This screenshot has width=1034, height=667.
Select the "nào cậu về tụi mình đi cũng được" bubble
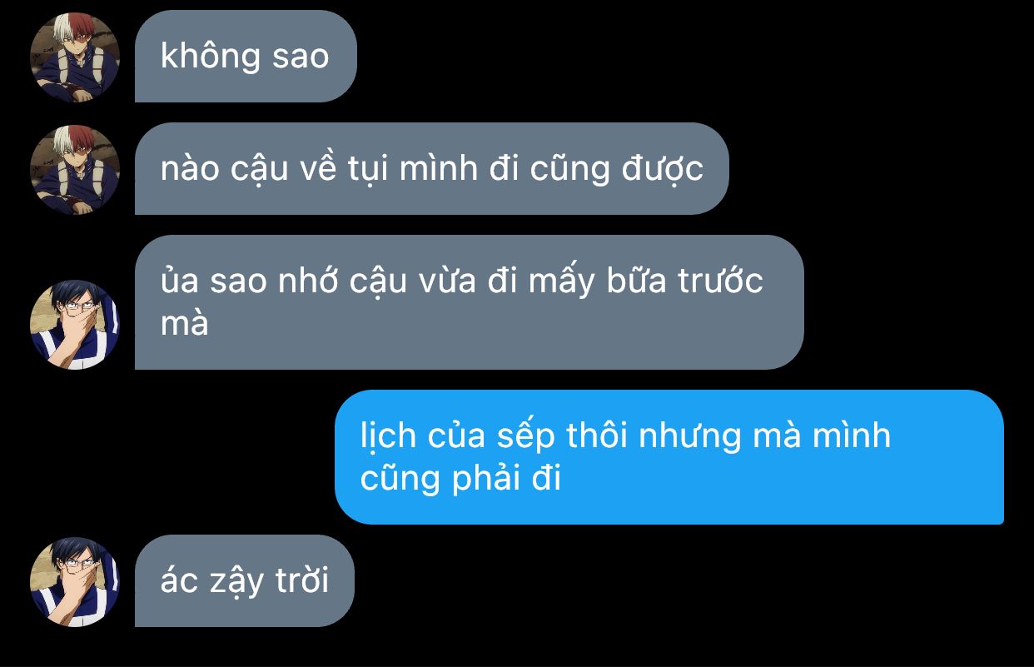pos(432,169)
